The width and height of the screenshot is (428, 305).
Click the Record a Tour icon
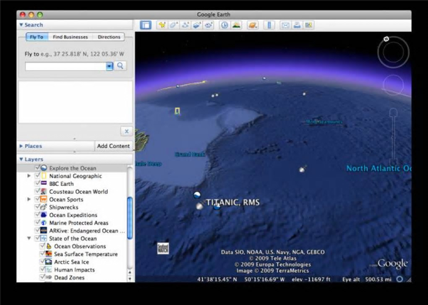pos(209,25)
